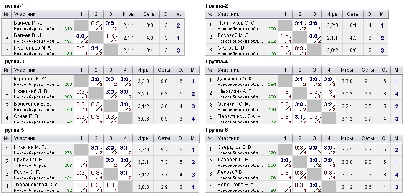Click the Группа-1 group title
Screen dimensions: 407x196
[x=13, y=5]
